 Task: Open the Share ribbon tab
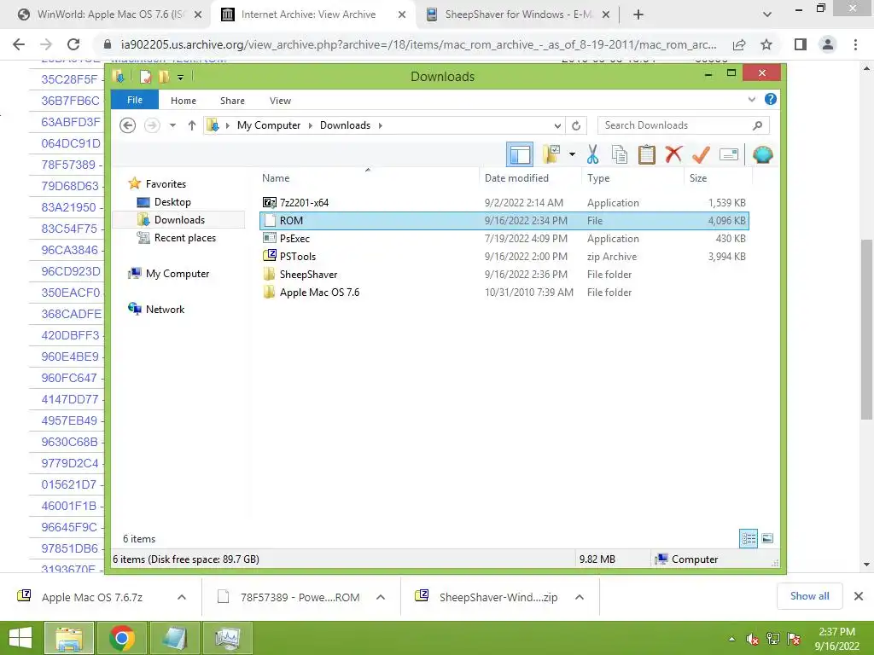(x=232, y=101)
